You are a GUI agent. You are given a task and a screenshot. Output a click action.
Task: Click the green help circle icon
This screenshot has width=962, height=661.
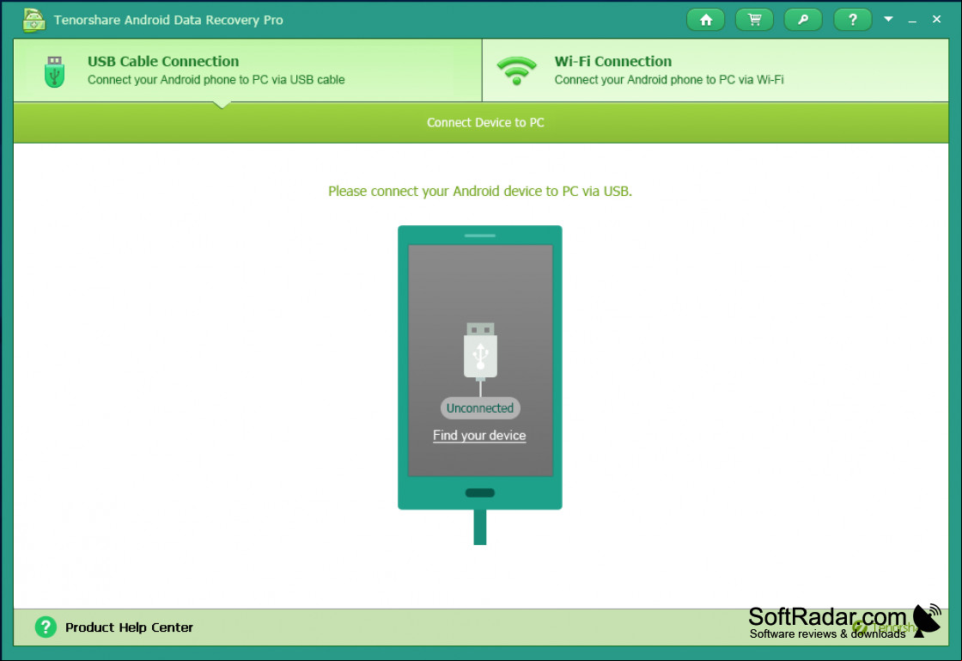(46, 627)
